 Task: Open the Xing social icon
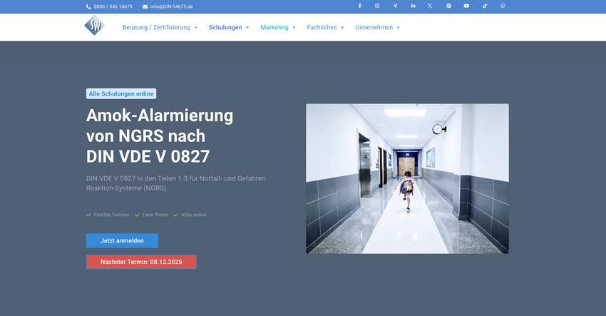(396, 6)
